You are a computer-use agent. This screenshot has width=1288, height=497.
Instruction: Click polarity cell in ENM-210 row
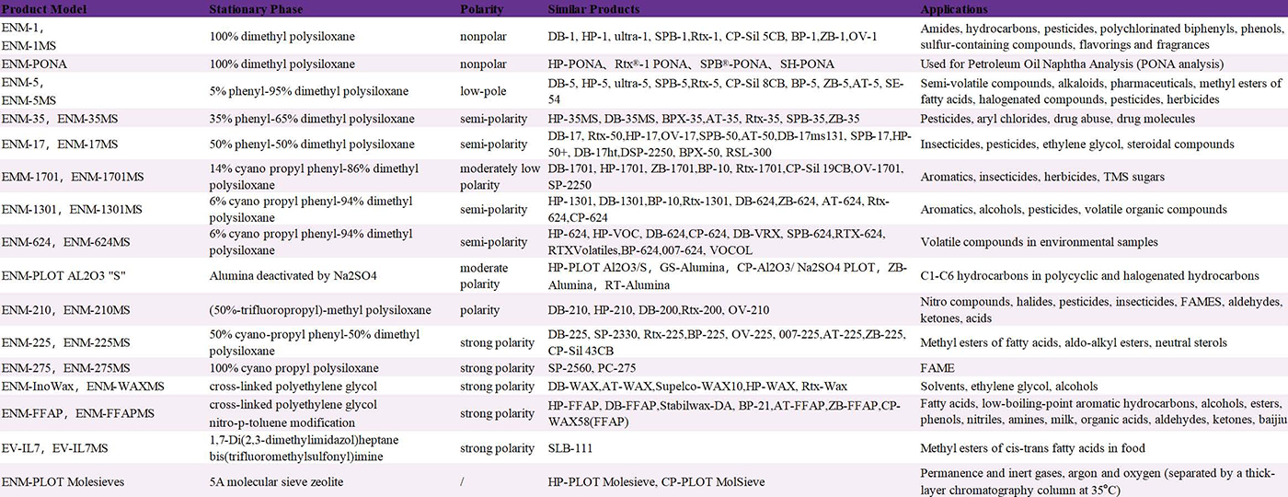click(479, 309)
